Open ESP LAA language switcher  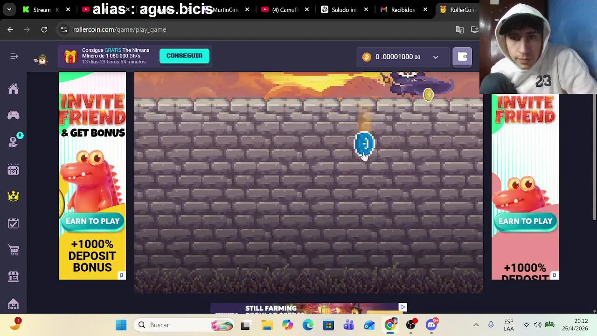point(509,325)
